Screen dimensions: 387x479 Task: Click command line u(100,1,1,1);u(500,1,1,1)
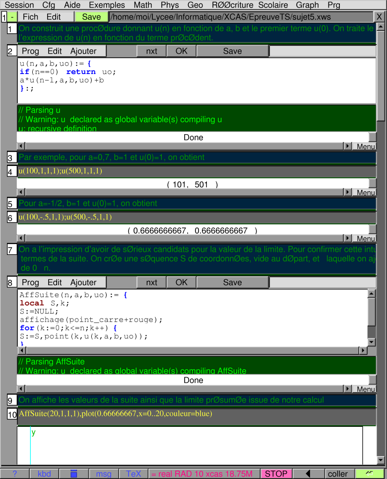196,171
